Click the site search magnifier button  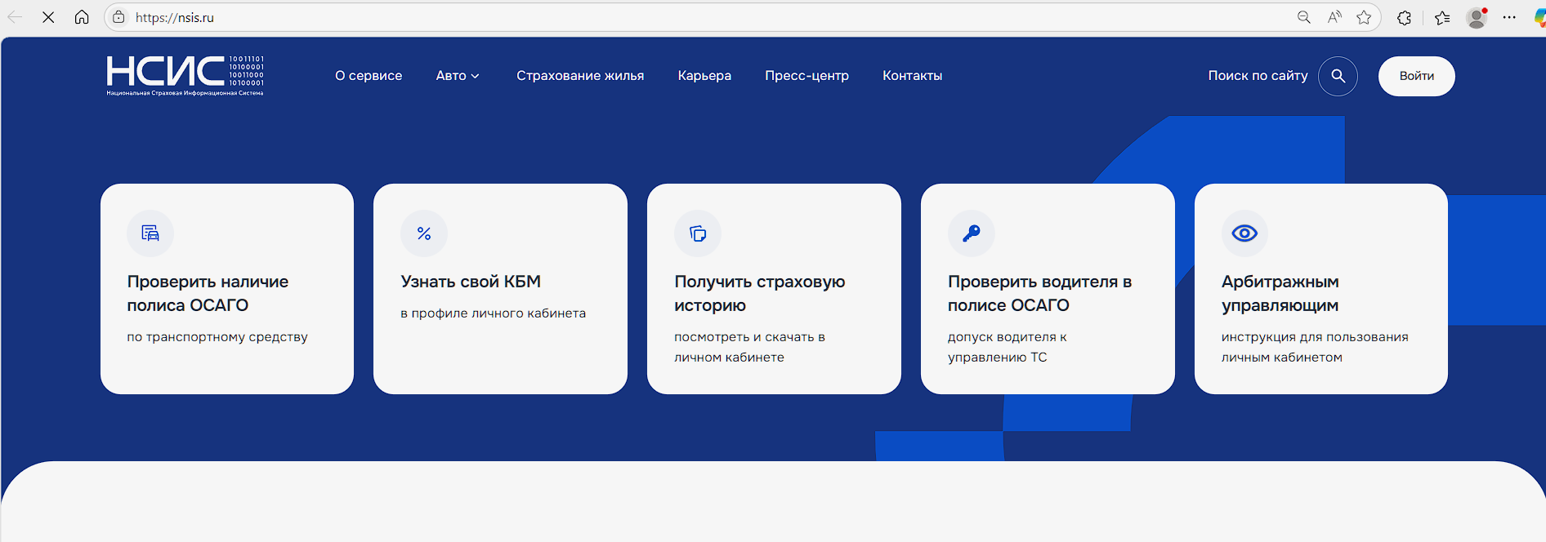point(1338,76)
